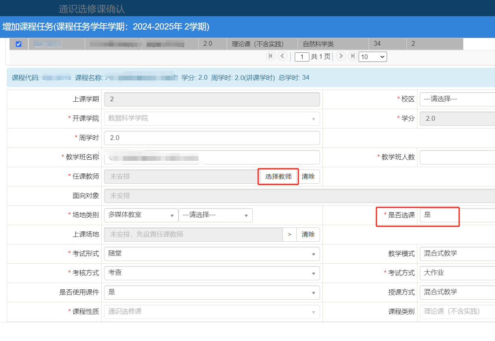Click the 教学班人数 input field
The height and width of the screenshot is (341, 495).
click(457, 157)
